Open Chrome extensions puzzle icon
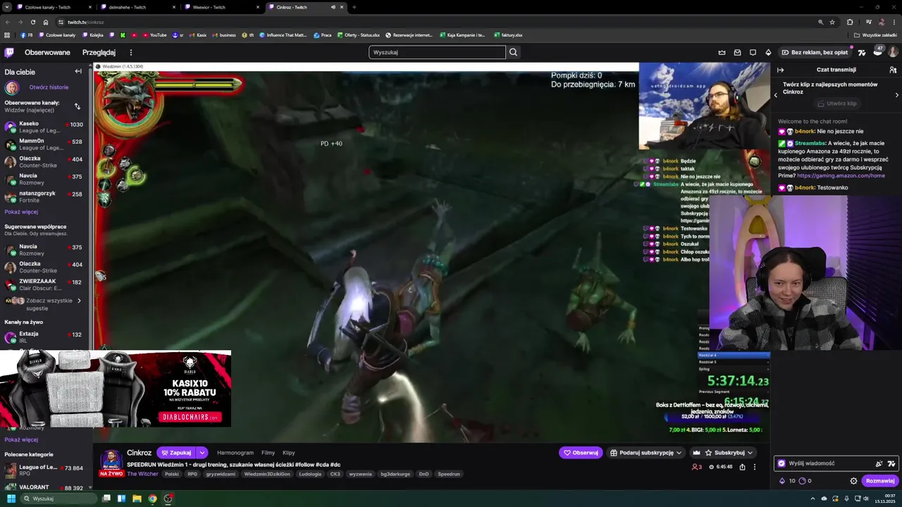The width and height of the screenshot is (902, 507). (x=850, y=22)
